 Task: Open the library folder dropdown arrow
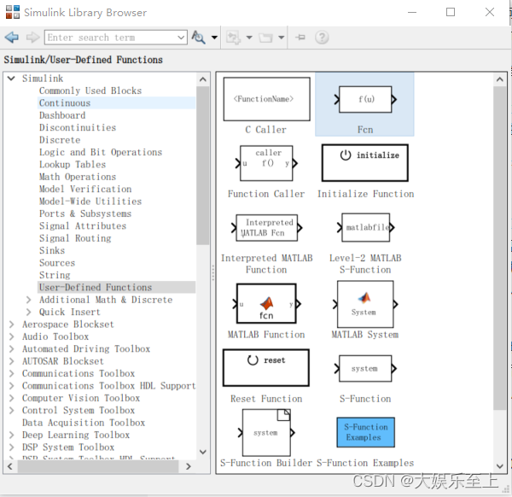pyautogui.click(x=281, y=38)
